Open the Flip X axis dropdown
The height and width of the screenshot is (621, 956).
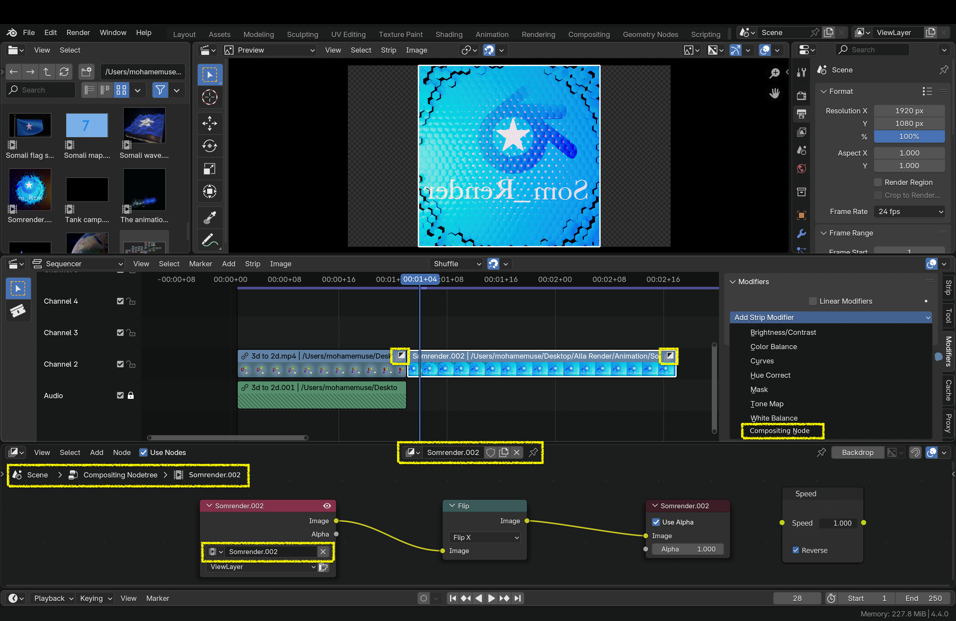[x=485, y=537]
